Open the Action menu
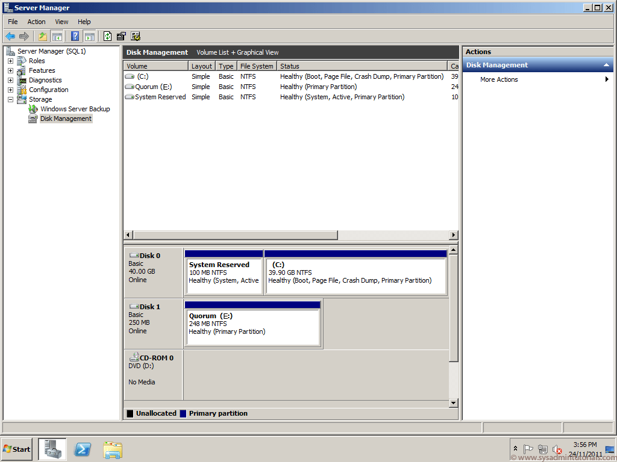 coord(36,22)
